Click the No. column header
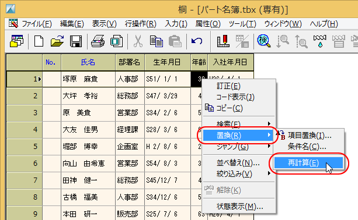 pos(51,62)
